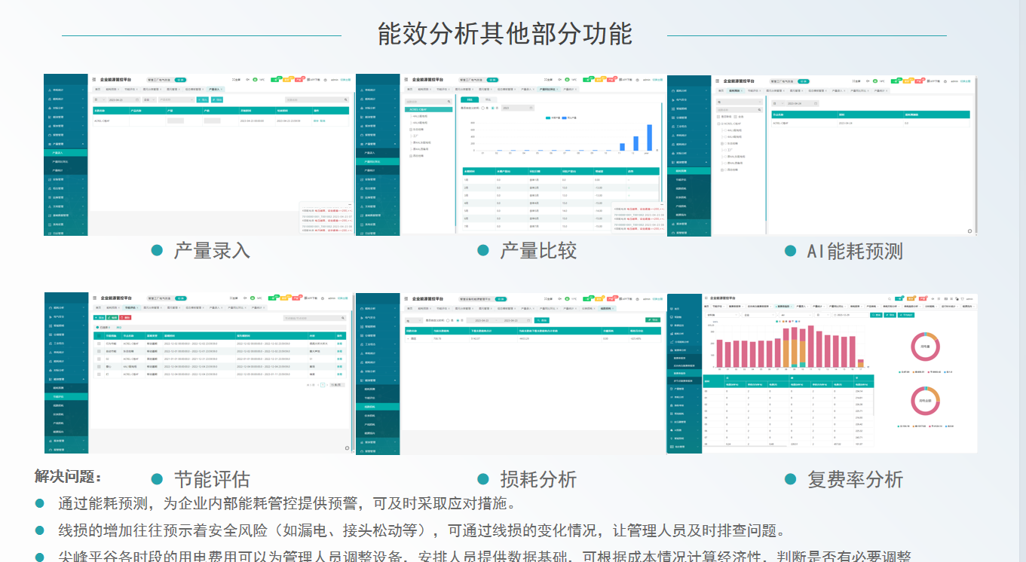Click the hamburger menu icon in AI能耗预测 screenshot

(718, 81)
